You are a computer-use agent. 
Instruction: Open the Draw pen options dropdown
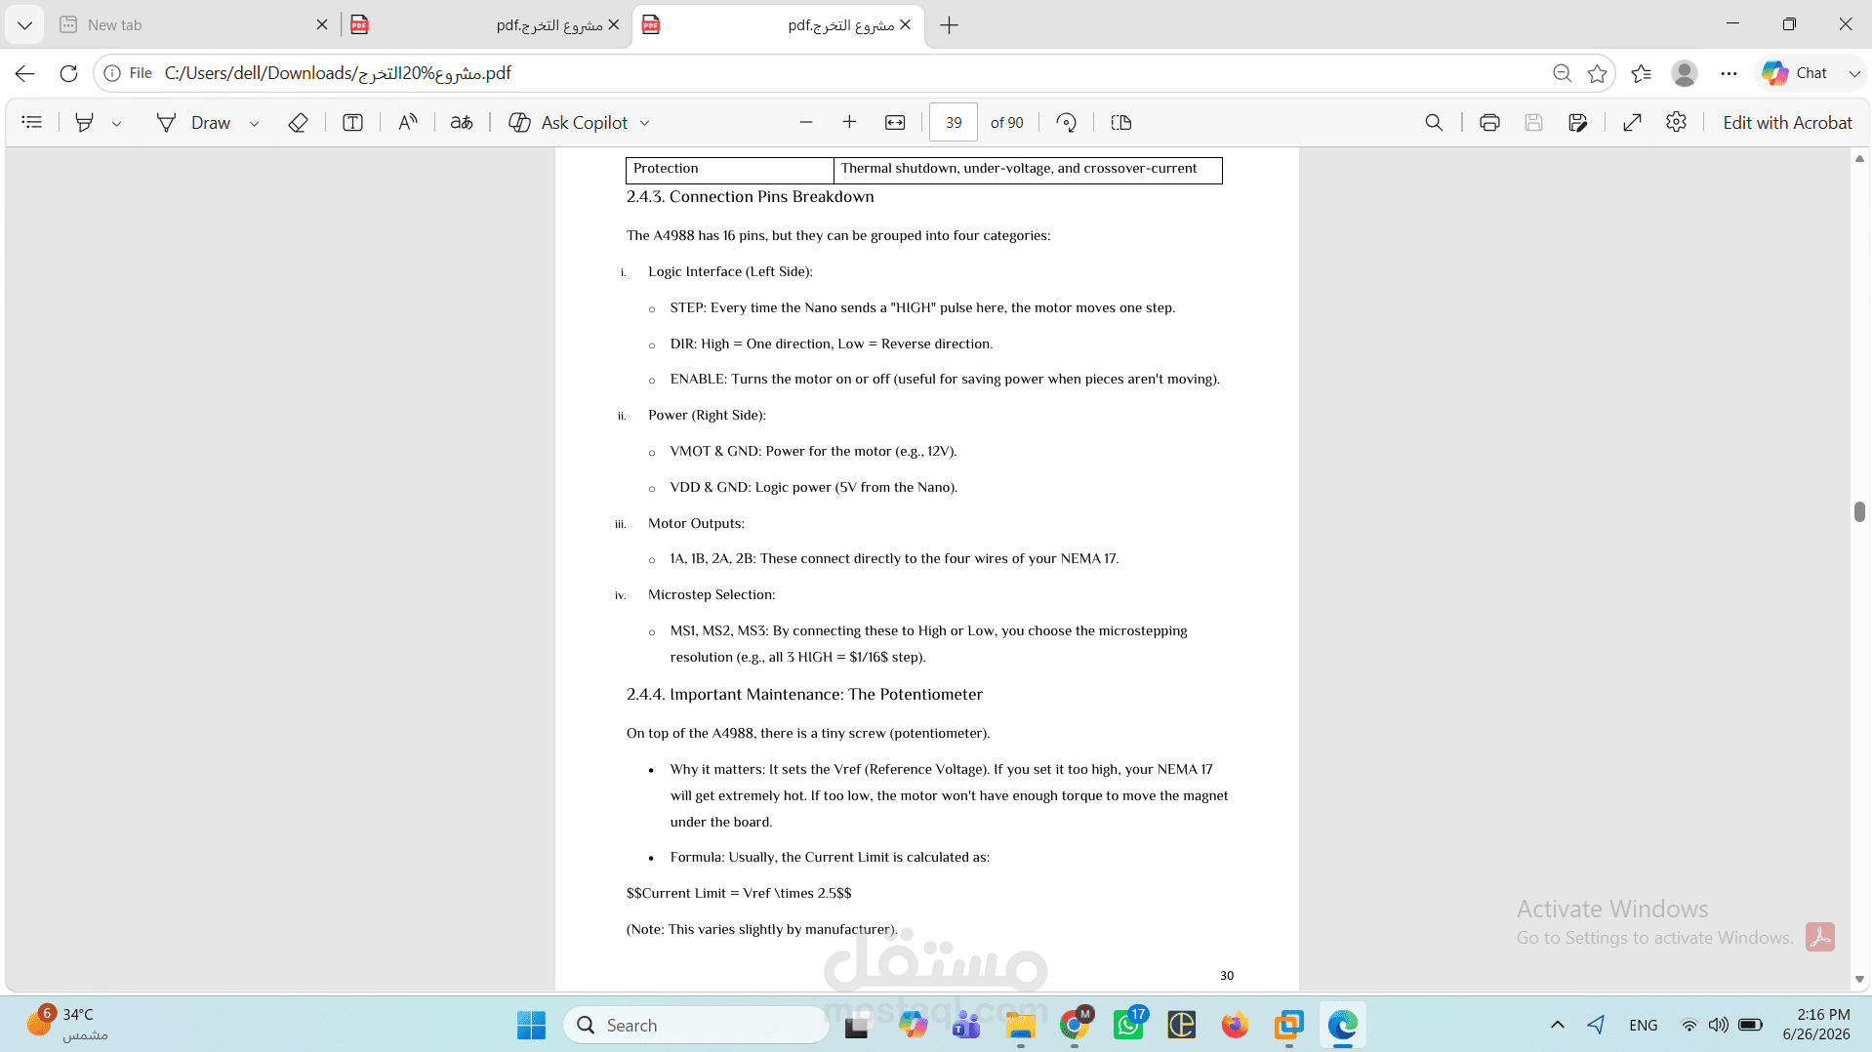coord(254,123)
